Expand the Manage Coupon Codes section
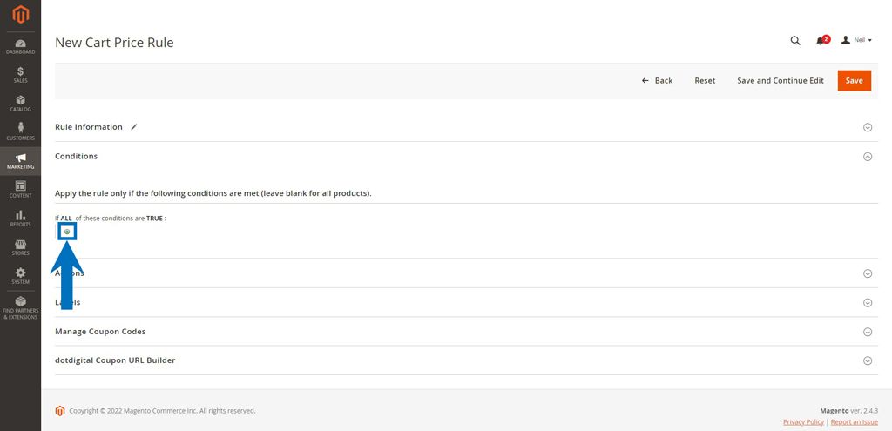 pyautogui.click(x=868, y=332)
